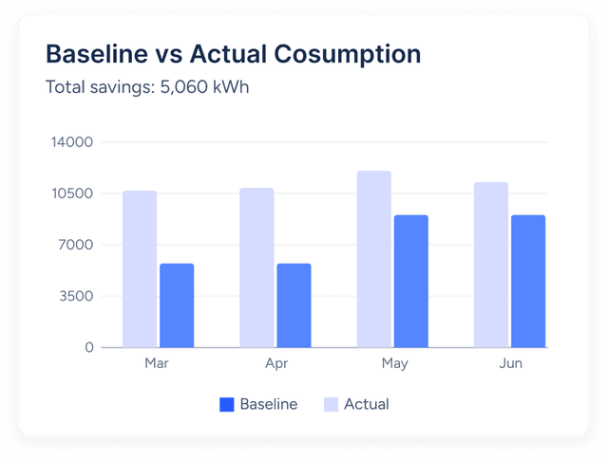Click the Actual legend color swatch
The image size is (608, 459).
coord(332,404)
